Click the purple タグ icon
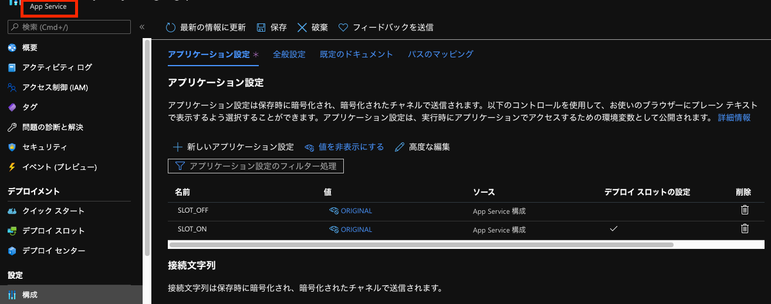This screenshot has width=771, height=304. click(12, 107)
